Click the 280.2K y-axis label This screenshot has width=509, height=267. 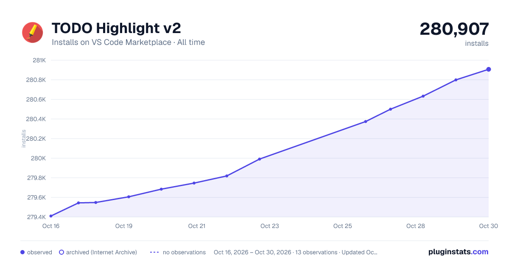click(x=36, y=139)
